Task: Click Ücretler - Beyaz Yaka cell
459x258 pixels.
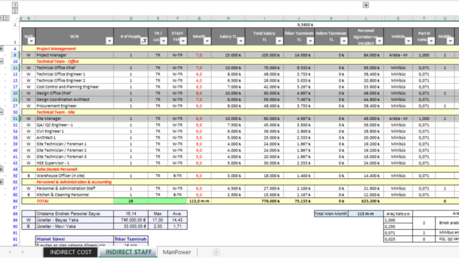Action: [x=74, y=220]
